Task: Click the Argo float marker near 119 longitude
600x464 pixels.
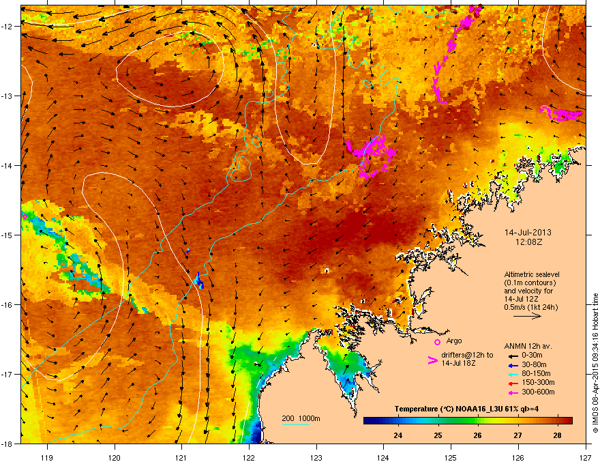Action: coord(25,216)
